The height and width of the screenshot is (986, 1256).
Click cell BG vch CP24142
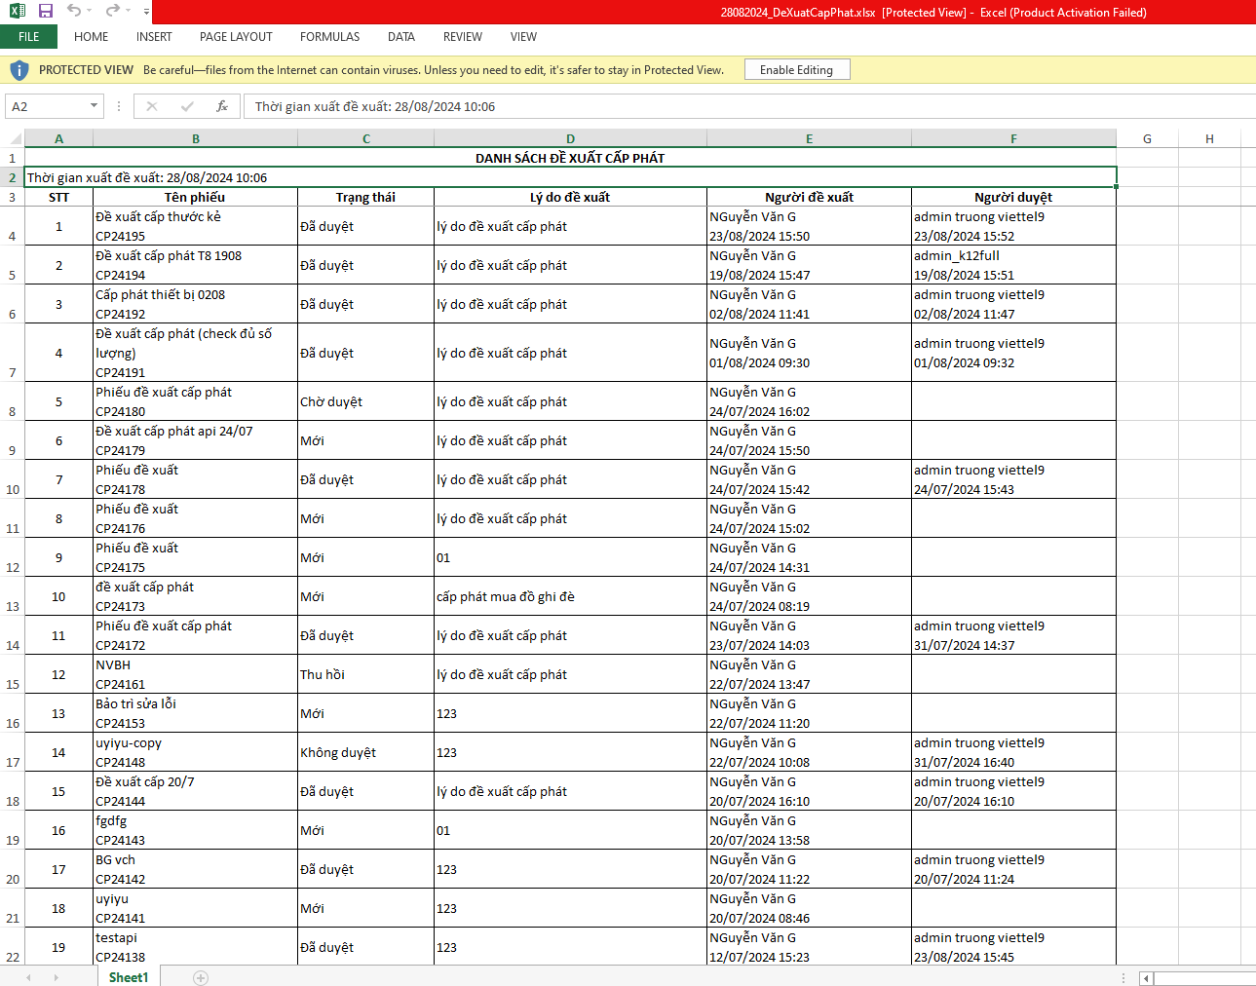click(x=195, y=869)
